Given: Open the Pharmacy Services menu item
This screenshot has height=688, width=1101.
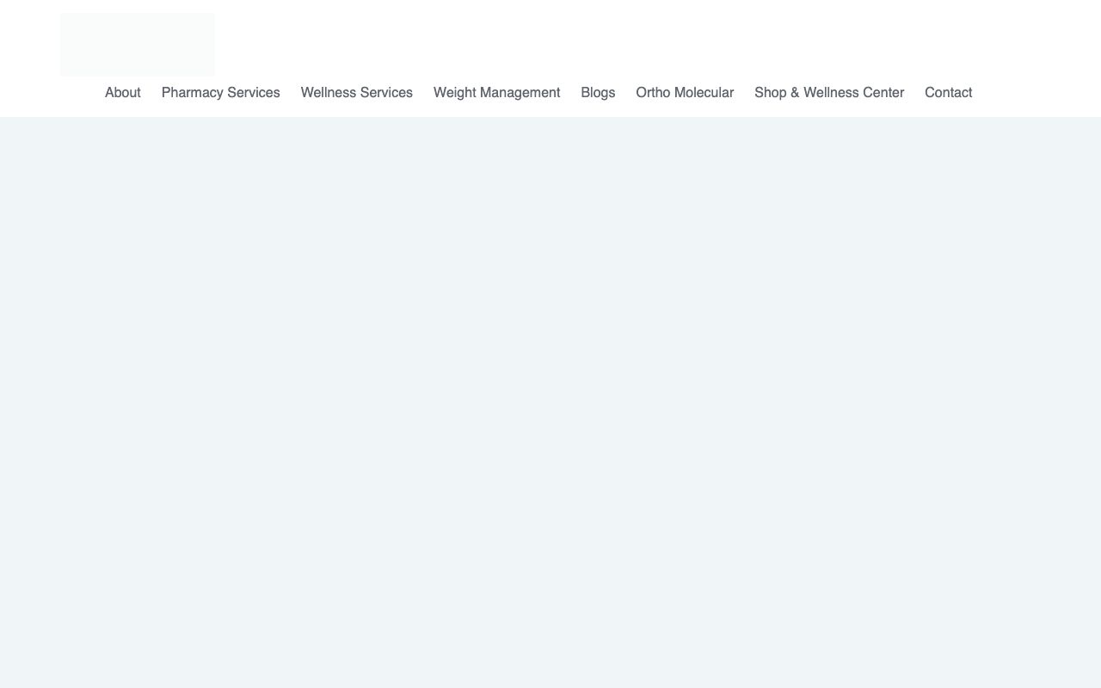Looking at the screenshot, I should pyautogui.click(x=220, y=92).
